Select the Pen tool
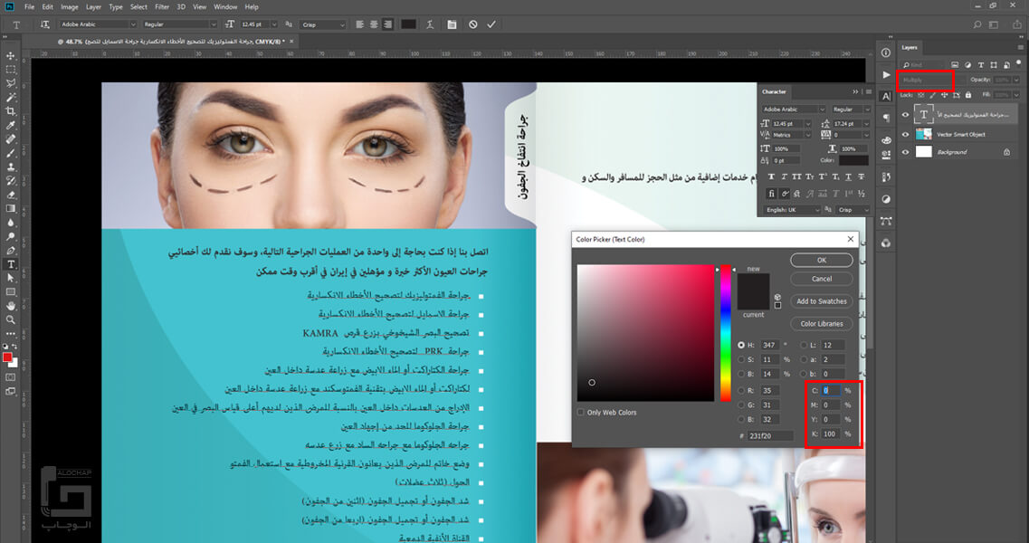 point(11,250)
